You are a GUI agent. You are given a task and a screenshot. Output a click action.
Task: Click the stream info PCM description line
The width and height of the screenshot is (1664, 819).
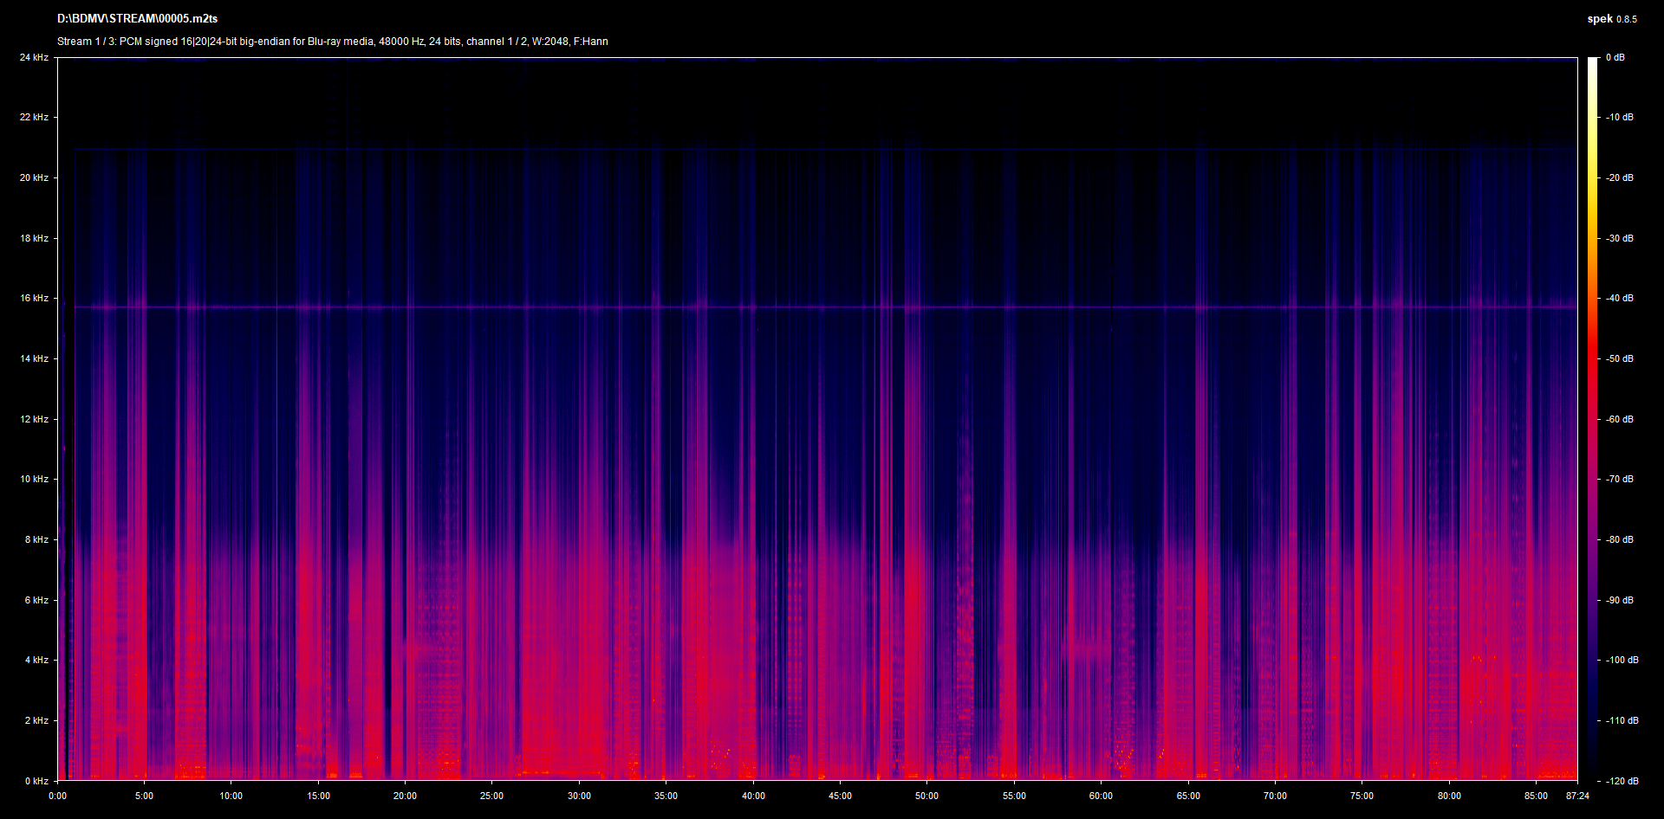332,42
